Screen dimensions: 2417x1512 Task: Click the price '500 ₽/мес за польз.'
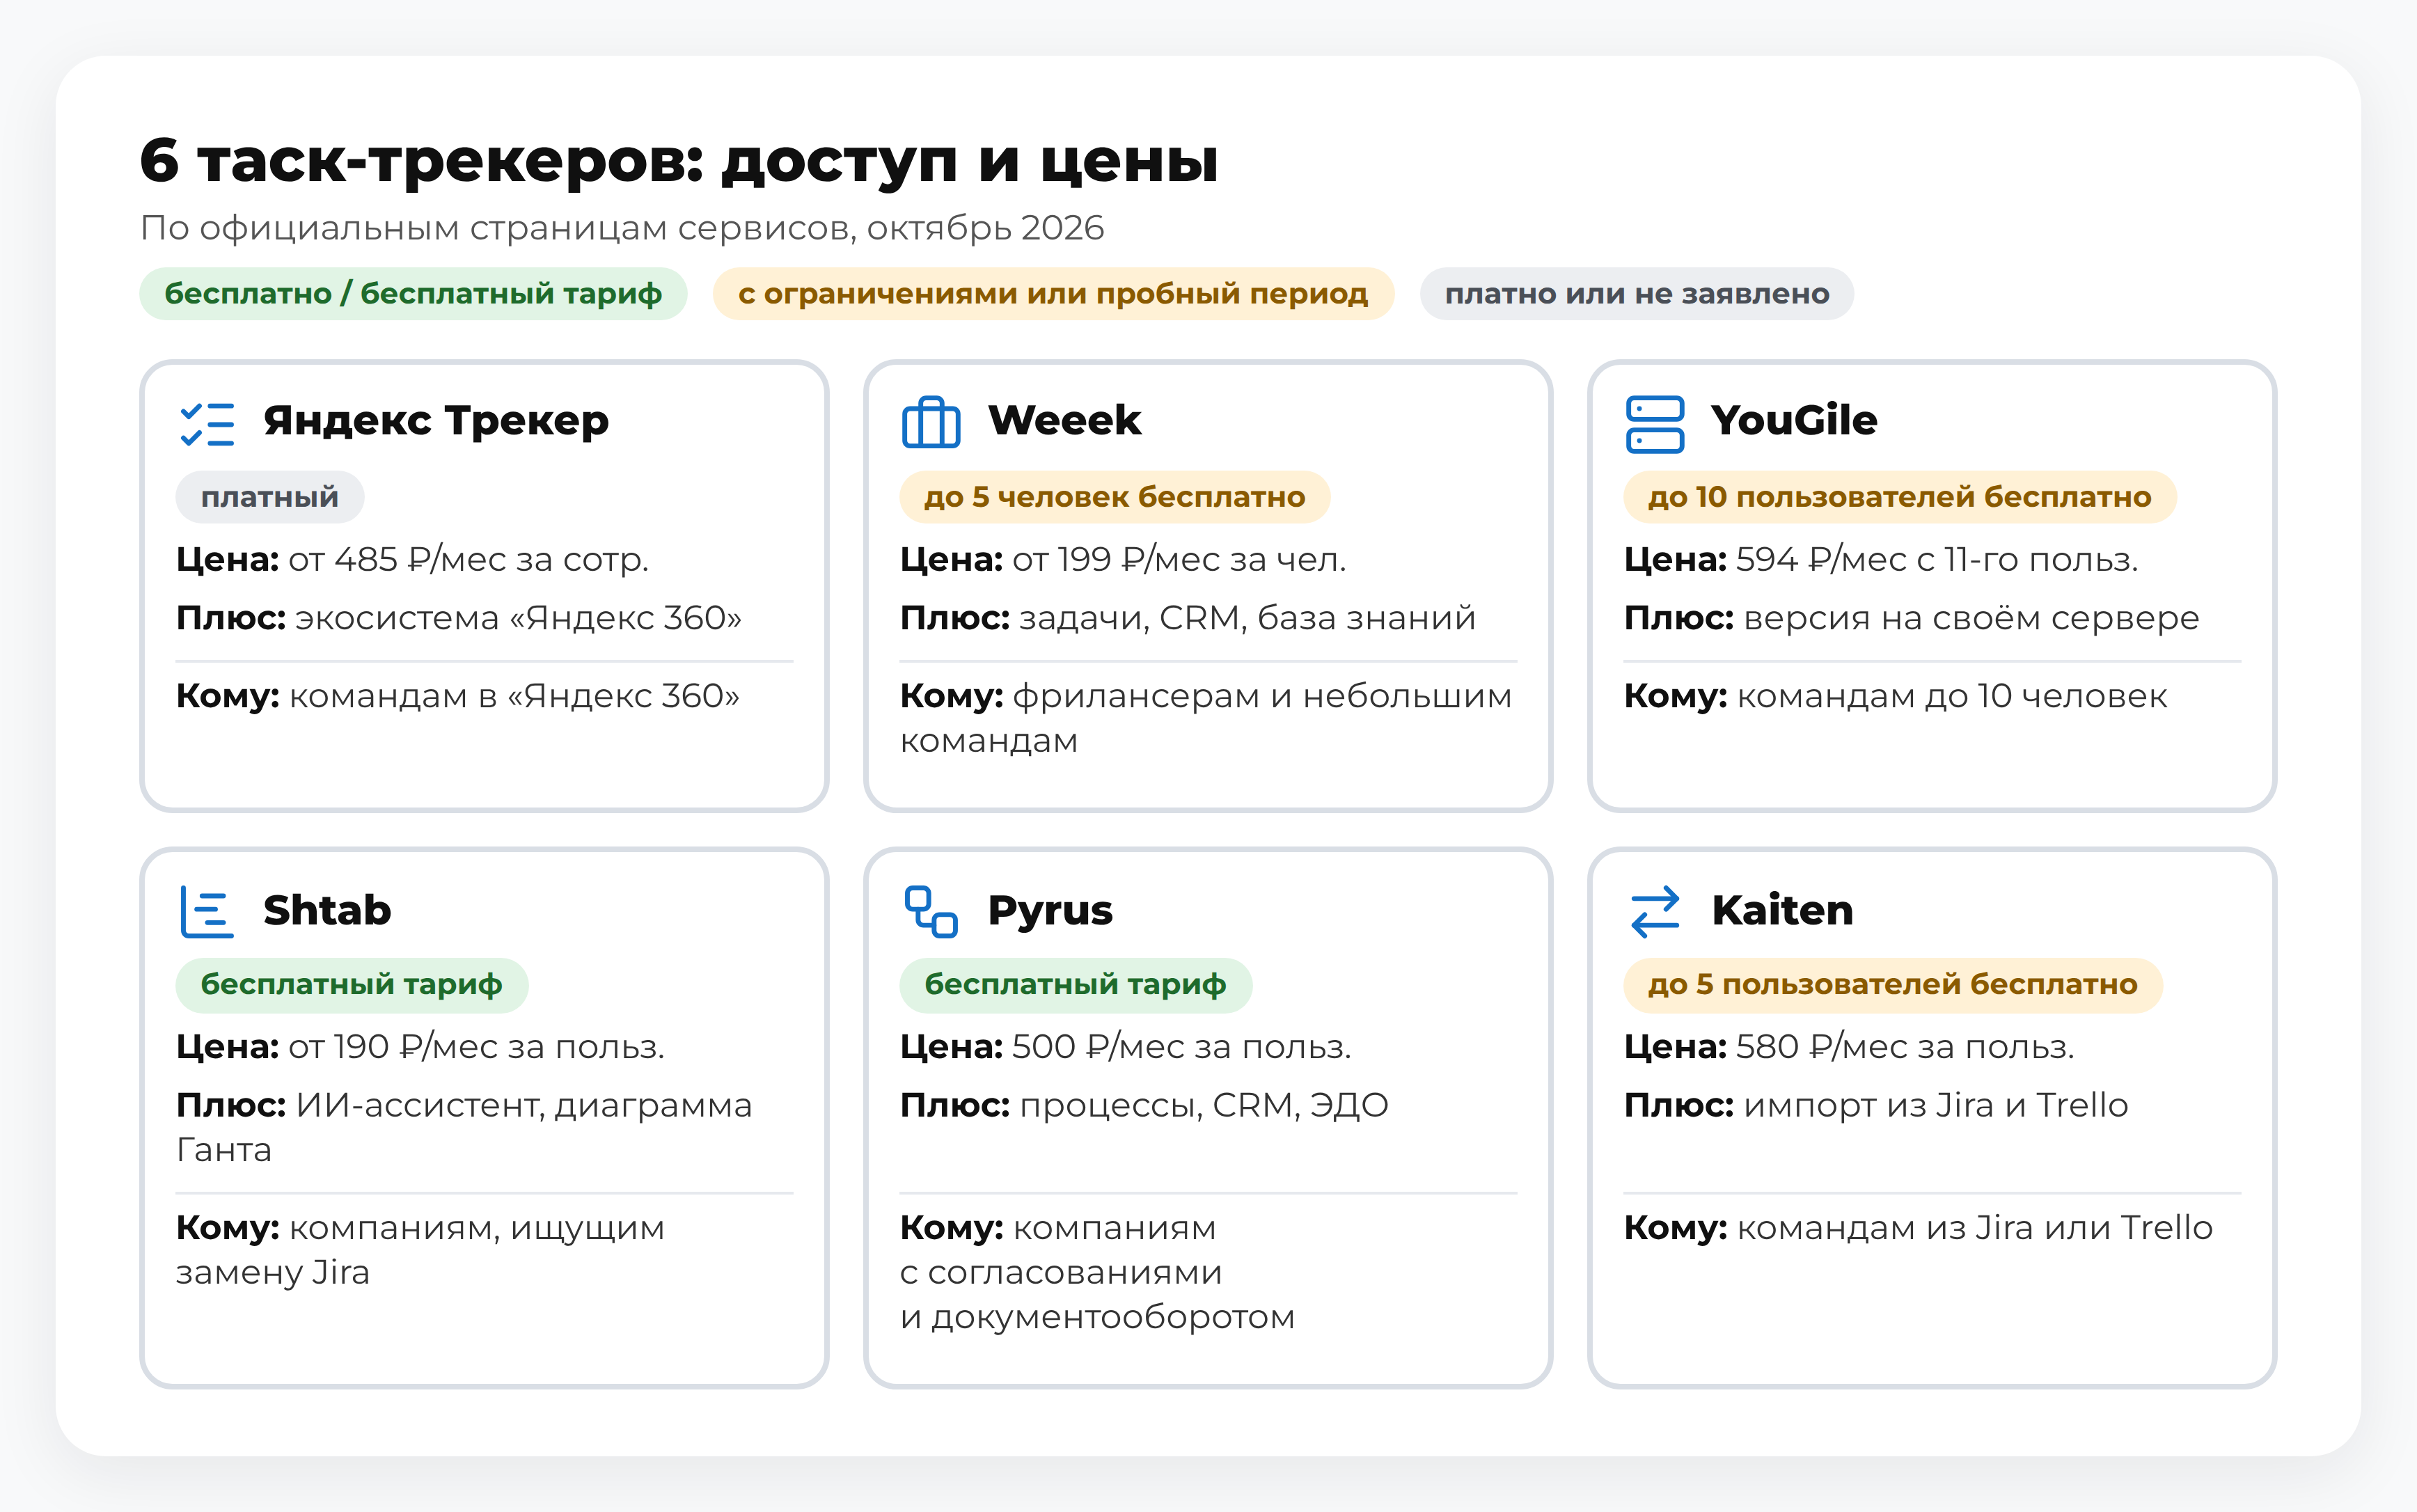pyautogui.click(x=1182, y=1047)
